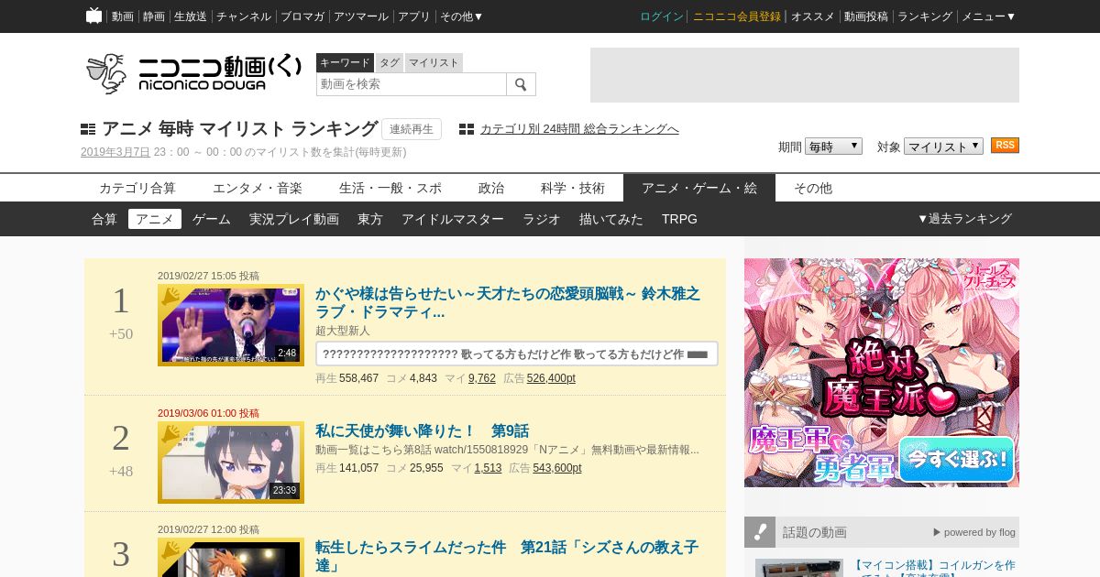Viewport: 1100px width, 577px height.
Task: Select 実況プレイ動画 subcategory
Action: (294, 219)
